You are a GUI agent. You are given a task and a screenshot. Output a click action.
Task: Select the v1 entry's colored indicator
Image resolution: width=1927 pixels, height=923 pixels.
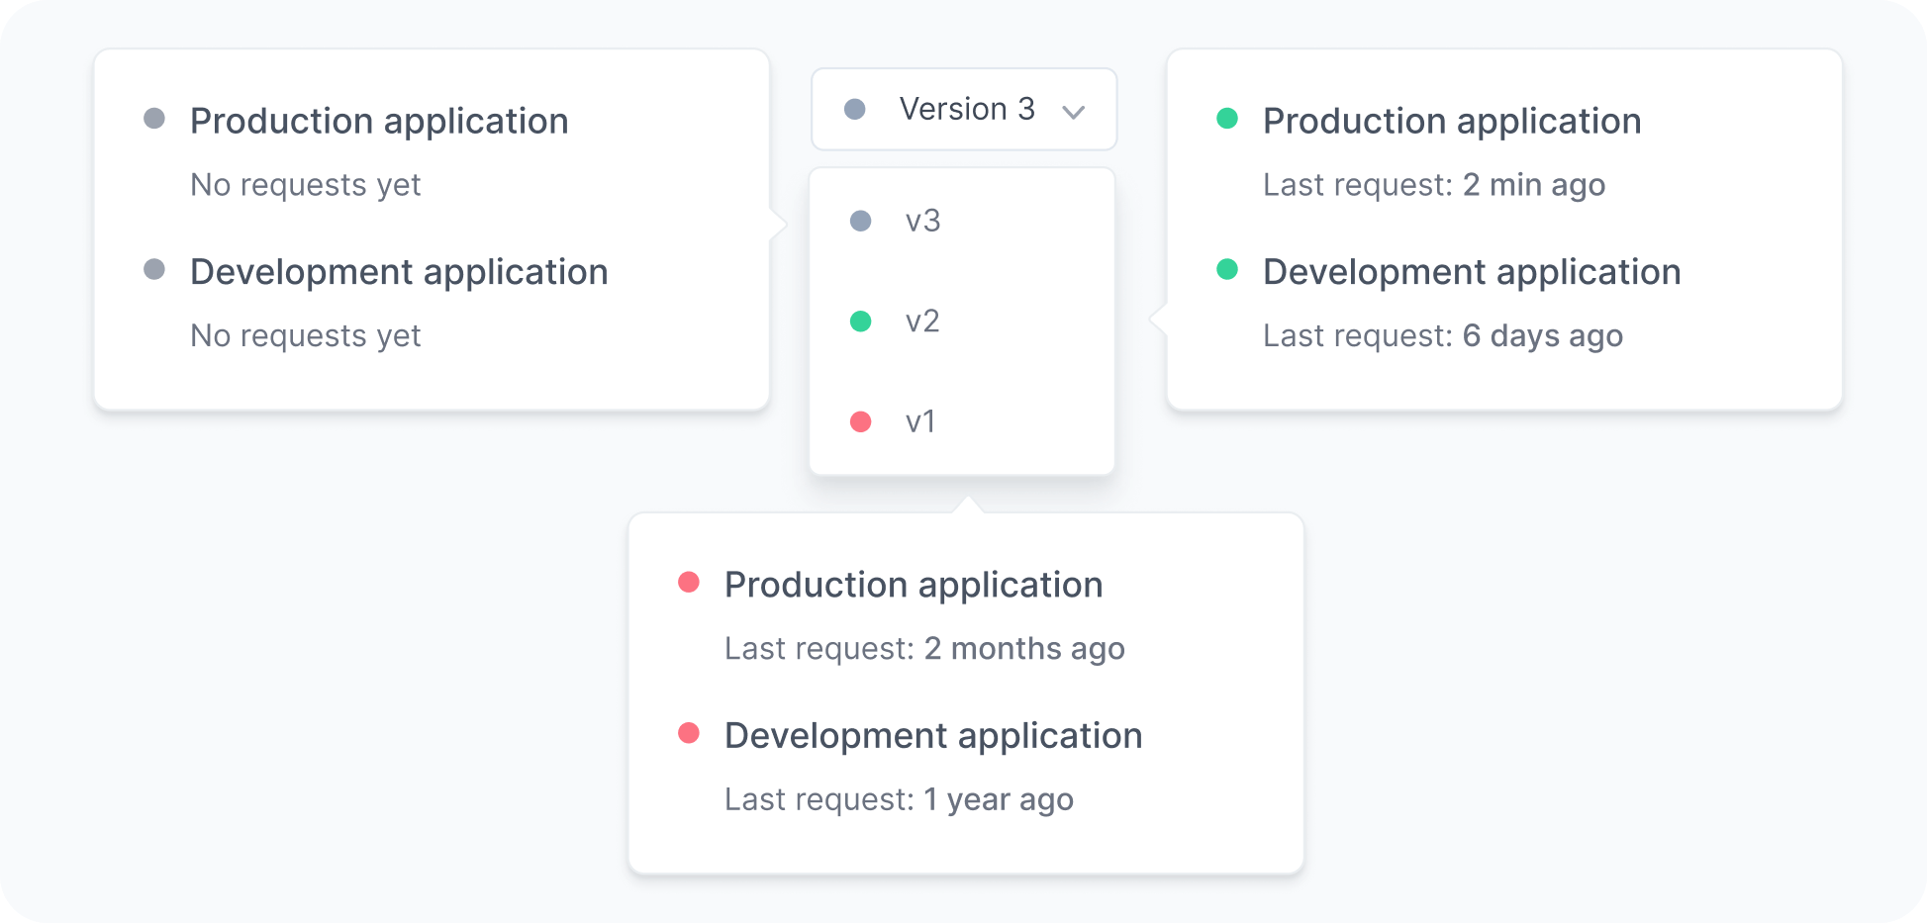click(x=861, y=421)
